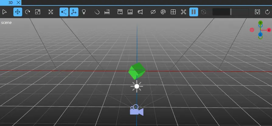Image resolution: width=272 pixels, height=126 pixels.
Task: Open the color palette render options
Action: click(x=163, y=12)
